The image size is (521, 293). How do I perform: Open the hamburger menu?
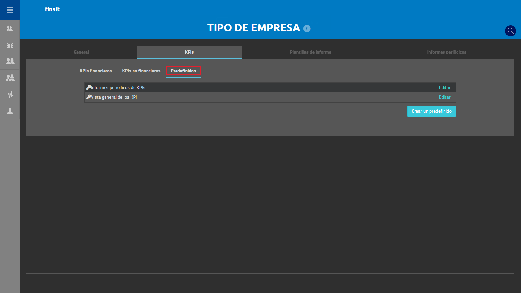coord(10,10)
